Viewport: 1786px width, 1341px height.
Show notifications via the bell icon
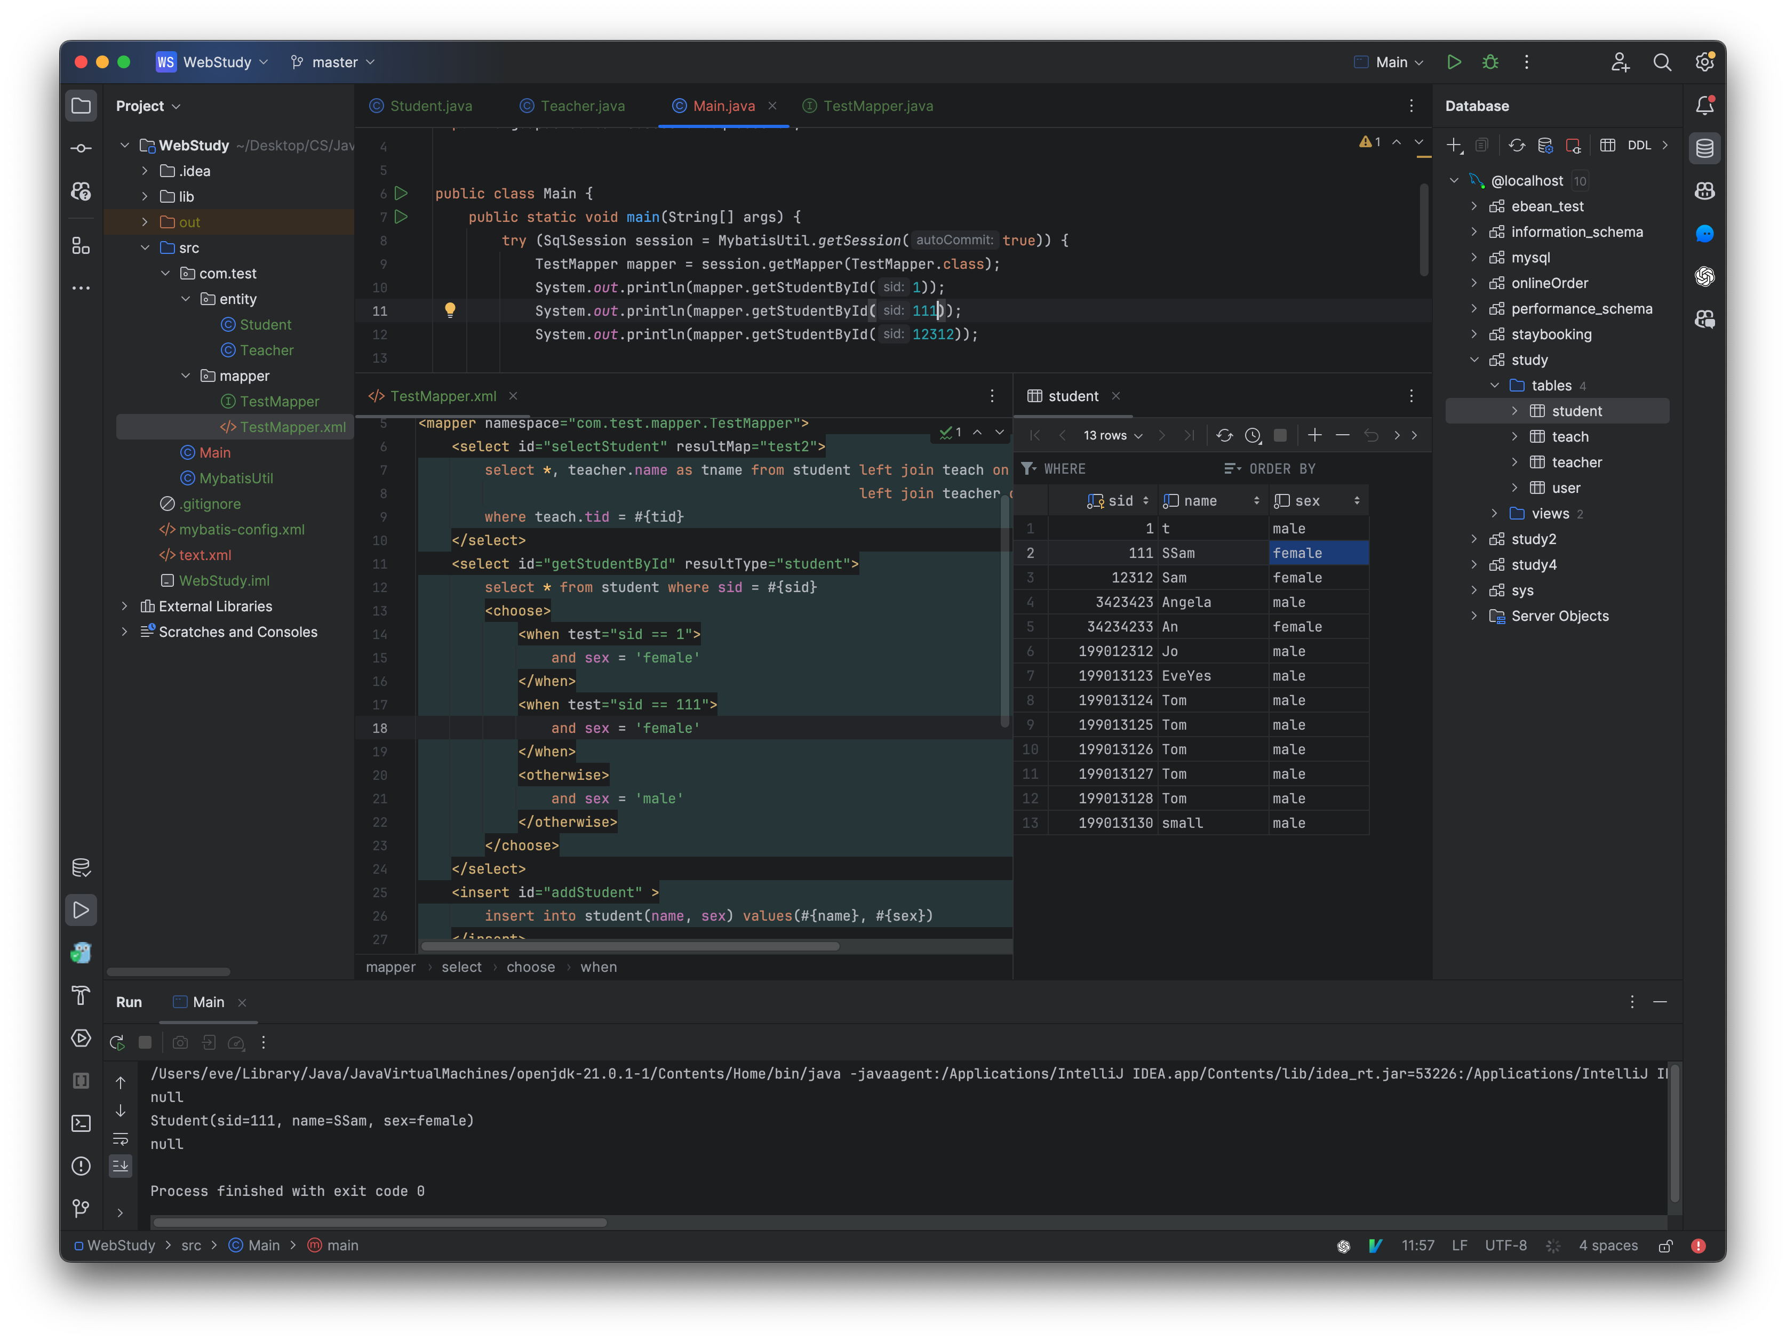click(x=1705, y=105)
